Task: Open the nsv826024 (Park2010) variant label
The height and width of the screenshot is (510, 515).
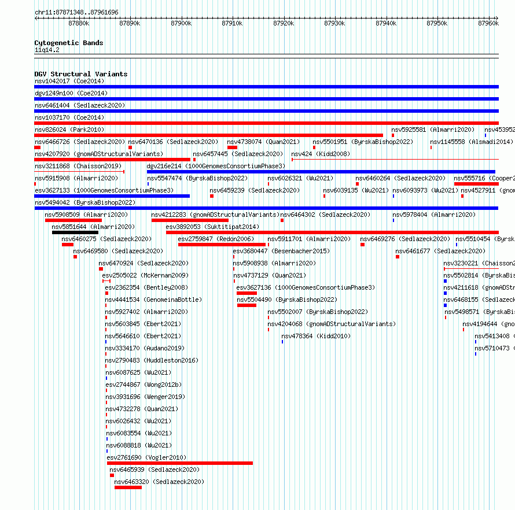Action: (x=69, y=130)
